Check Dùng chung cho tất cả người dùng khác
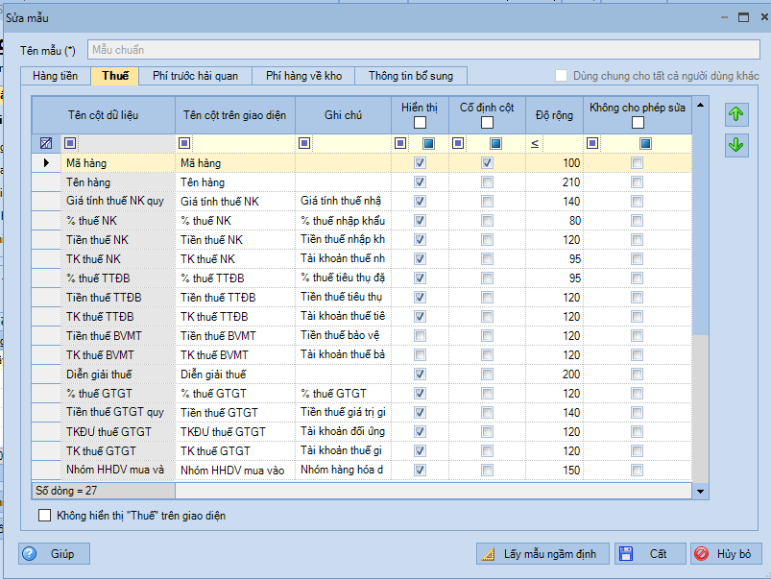 (x=561, y=76)
